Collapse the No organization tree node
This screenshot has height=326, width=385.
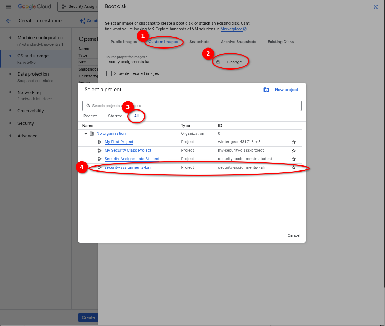tap(86, 134)
